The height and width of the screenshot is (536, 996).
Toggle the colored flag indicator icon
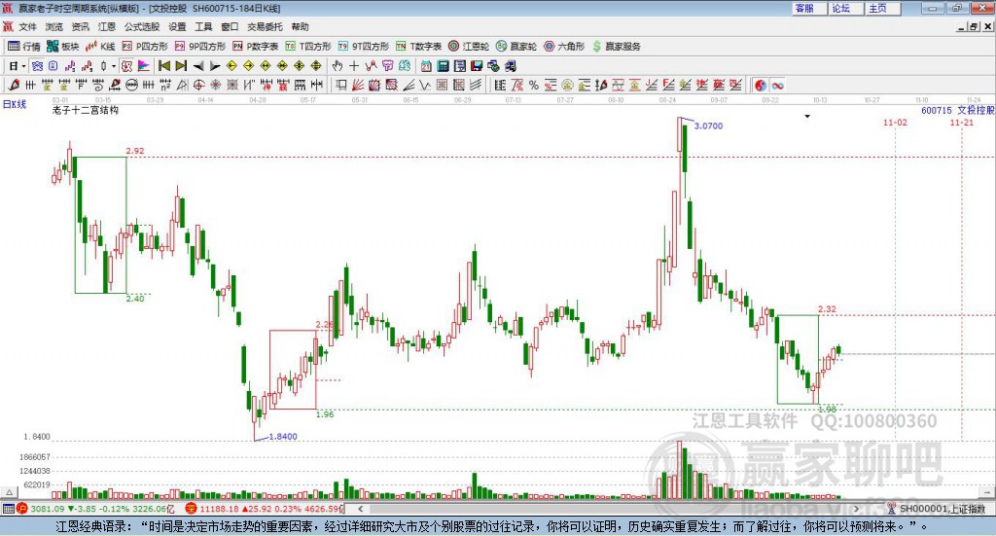click(x=144, y=66)
